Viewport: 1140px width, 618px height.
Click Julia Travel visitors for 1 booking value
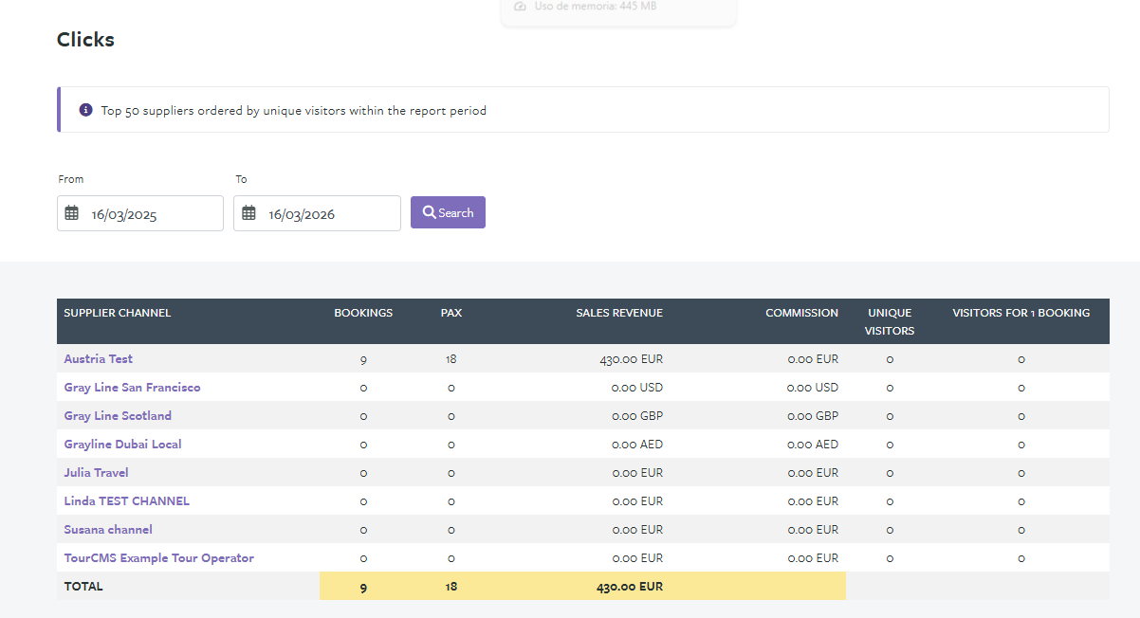tap(1021, 473)
